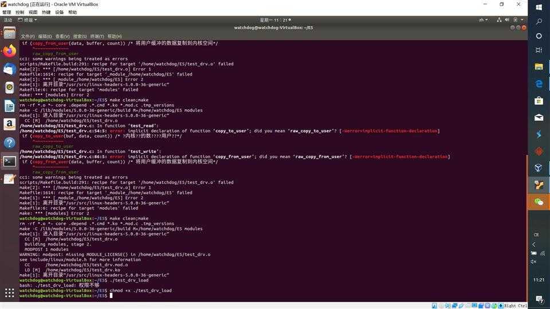
Task: Open VirtualBox 设备 menu
Action: (x=59, y=12)
